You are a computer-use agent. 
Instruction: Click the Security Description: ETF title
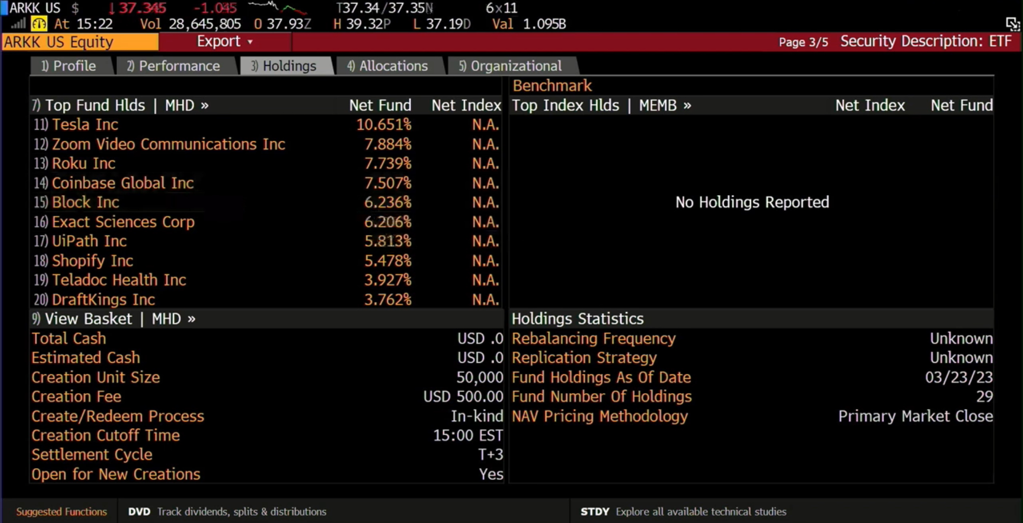point(926,41)
